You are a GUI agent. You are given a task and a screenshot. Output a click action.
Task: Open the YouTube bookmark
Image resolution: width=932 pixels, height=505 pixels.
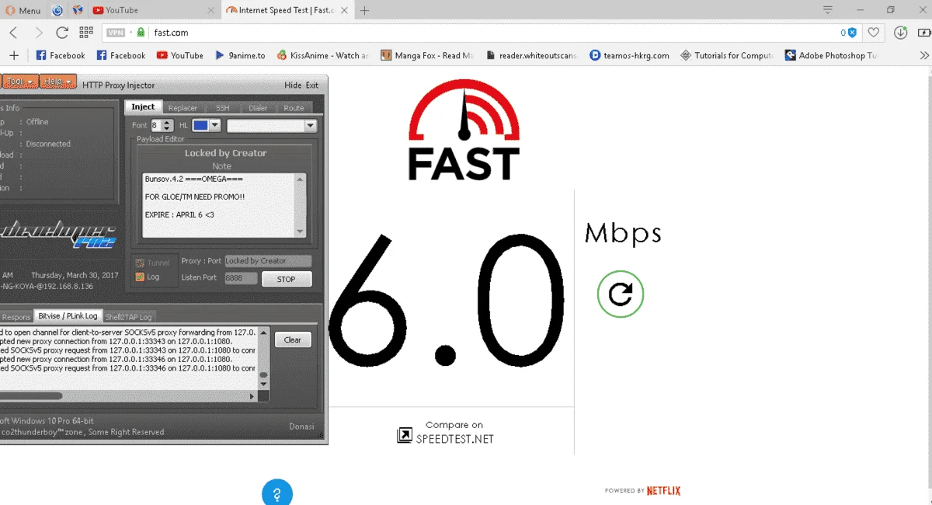[180, 55]
